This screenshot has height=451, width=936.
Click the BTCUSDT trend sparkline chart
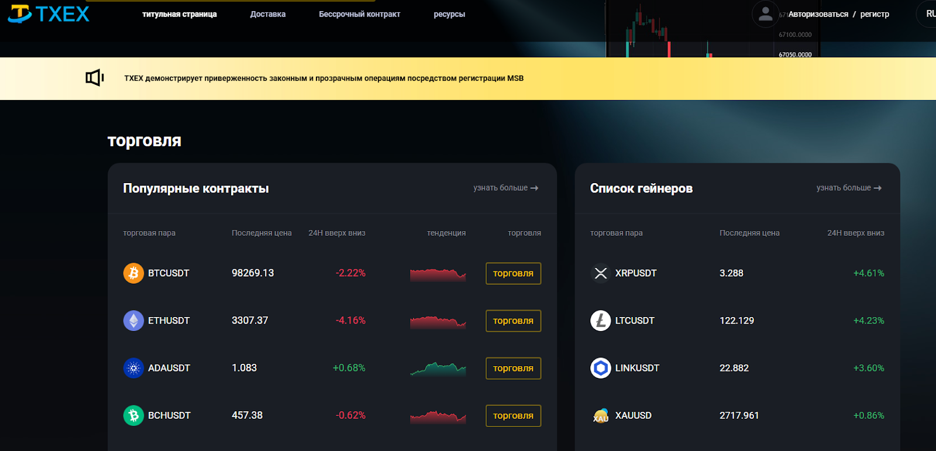438,274
